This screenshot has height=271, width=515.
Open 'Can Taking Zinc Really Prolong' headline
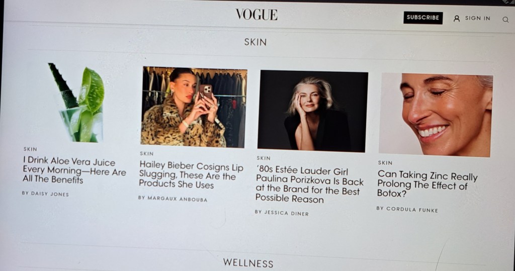click(427, 184)
